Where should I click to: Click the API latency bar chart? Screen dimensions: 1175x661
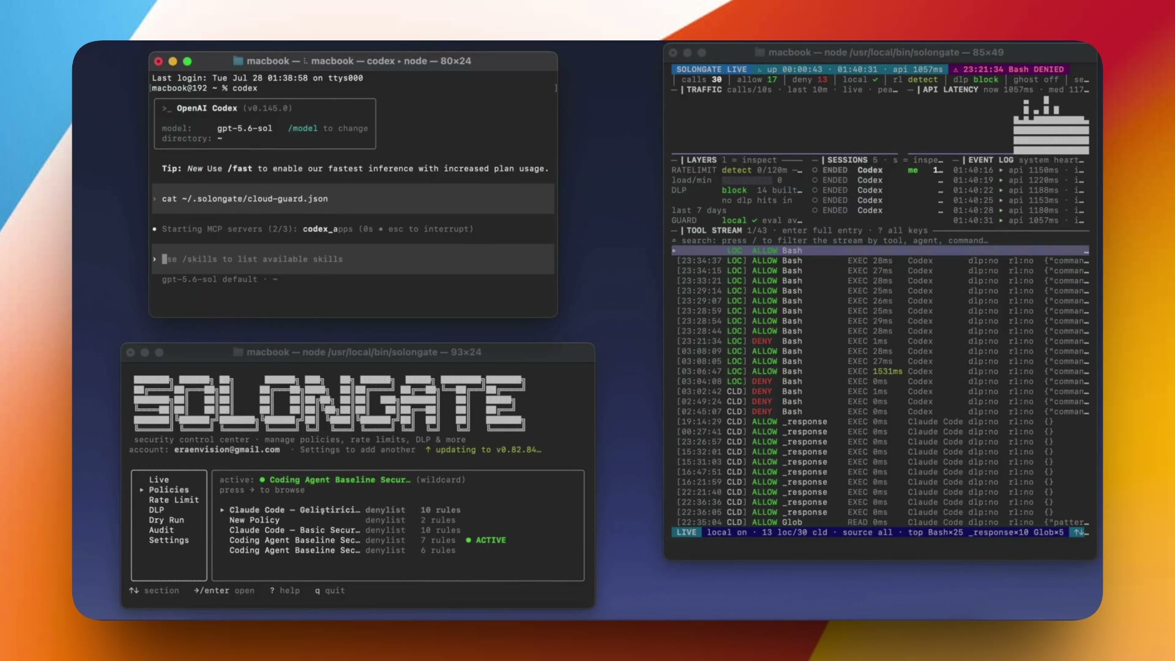(1051, 125)
